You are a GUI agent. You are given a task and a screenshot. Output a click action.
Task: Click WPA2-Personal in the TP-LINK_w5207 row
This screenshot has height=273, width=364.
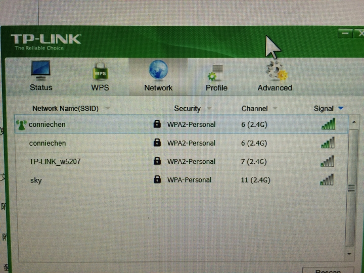(x=191, y=162)
